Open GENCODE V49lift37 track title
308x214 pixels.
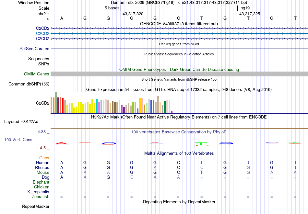point(179,24)
